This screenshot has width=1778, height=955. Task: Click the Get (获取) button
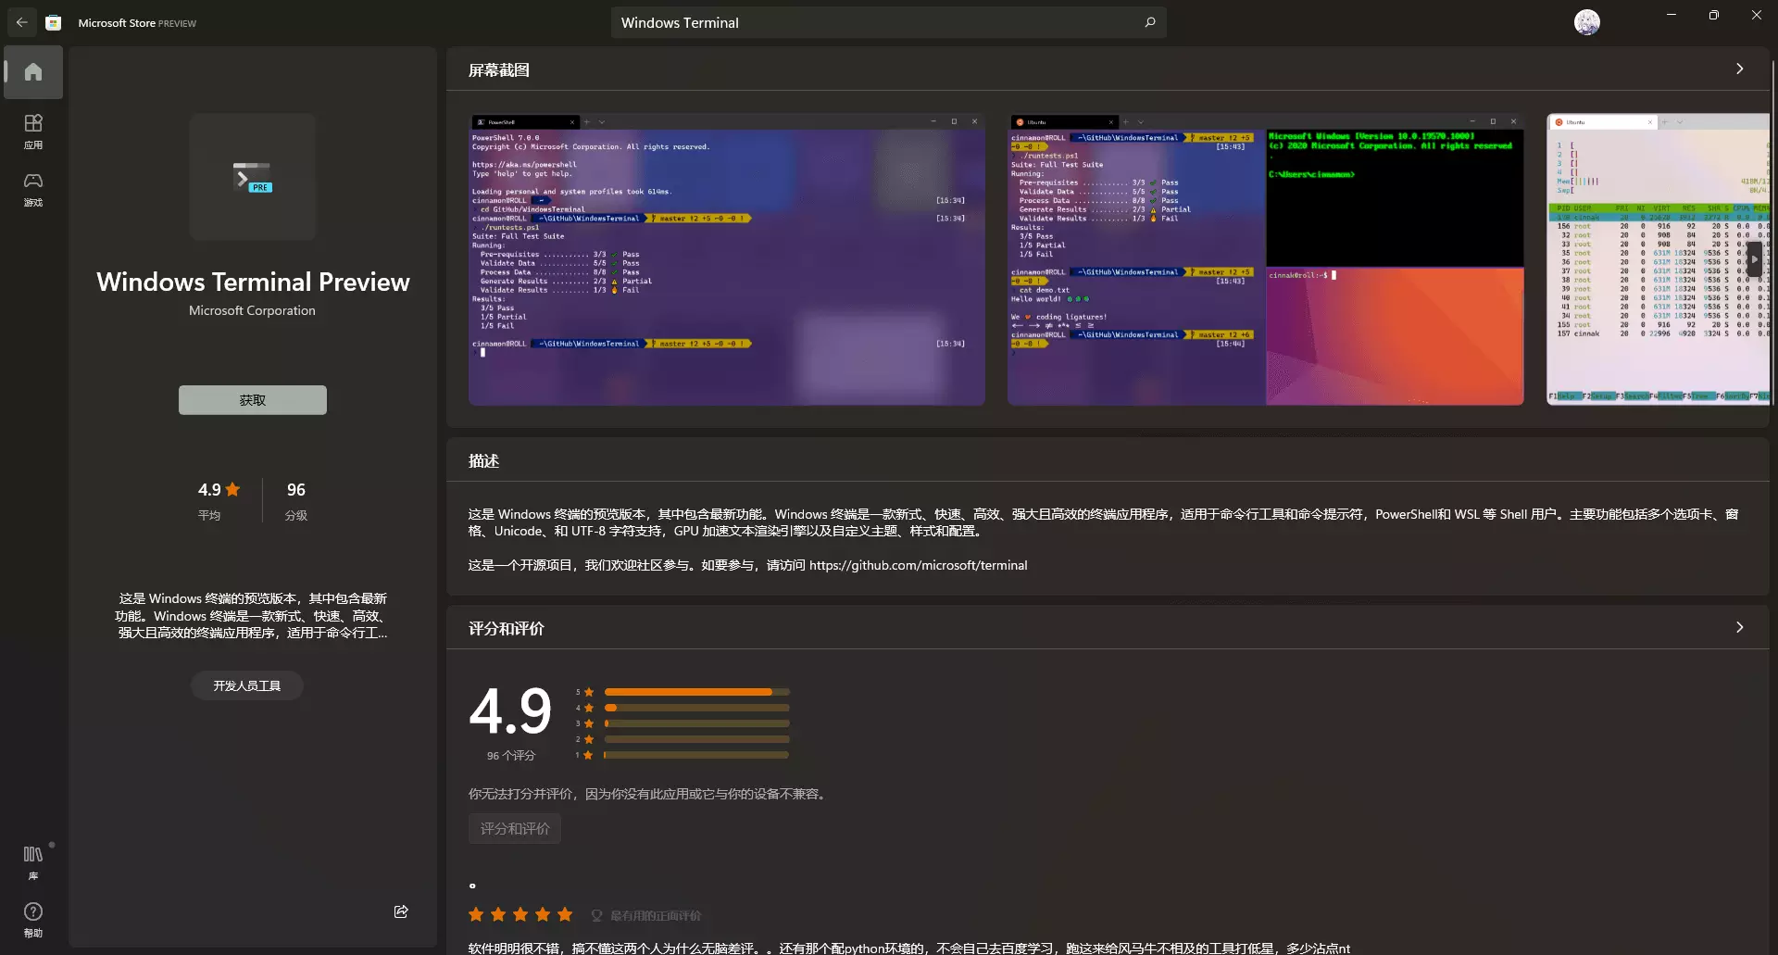click(x=253, y=400)
